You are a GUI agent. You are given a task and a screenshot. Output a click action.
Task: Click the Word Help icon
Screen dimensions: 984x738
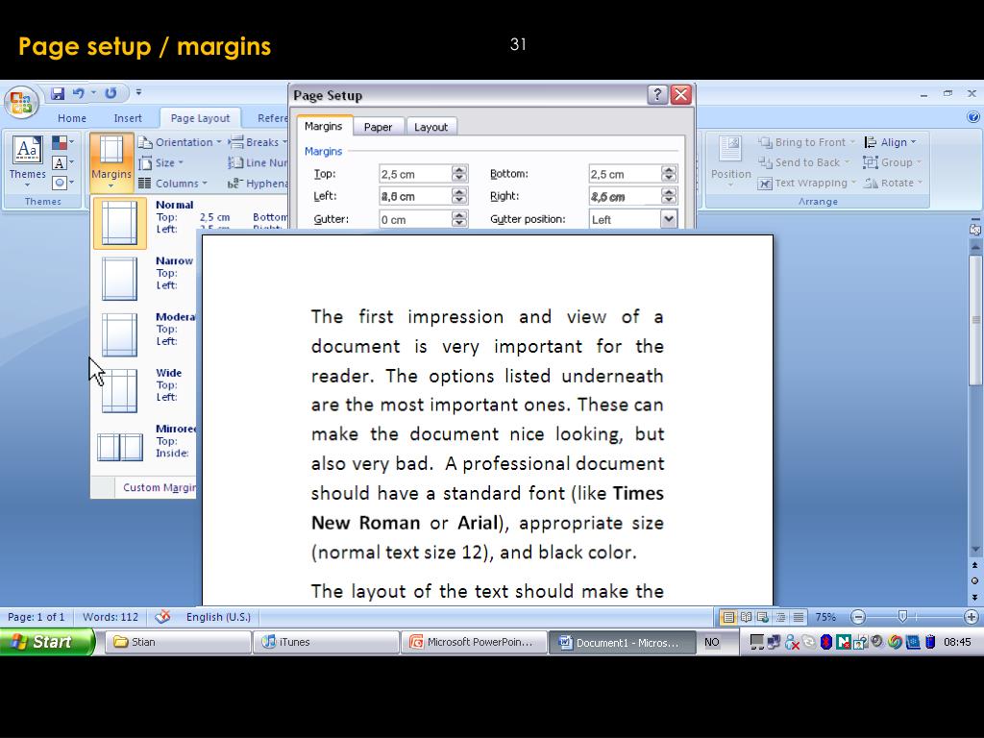(973, 116)
